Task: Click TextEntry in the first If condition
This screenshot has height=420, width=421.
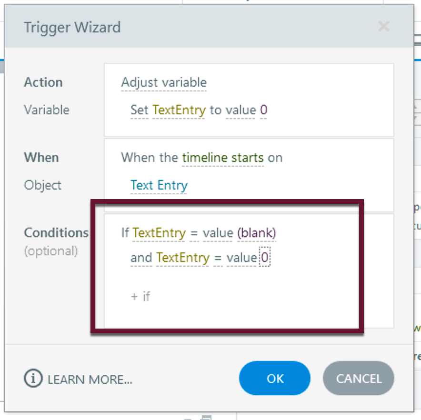Action: click(159, 233)
